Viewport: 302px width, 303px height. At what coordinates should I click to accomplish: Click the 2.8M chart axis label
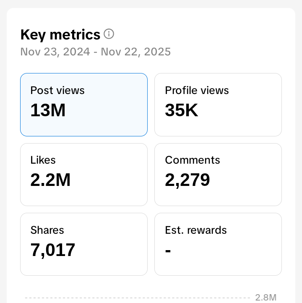pos(266,298)
